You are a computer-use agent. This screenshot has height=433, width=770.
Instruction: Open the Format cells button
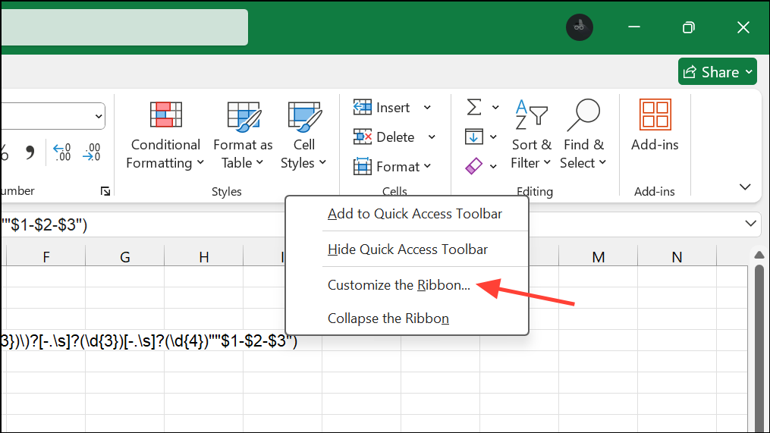coord(391,166)
